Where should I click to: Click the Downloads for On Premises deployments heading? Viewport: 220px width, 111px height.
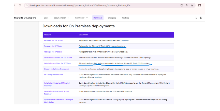79,26
